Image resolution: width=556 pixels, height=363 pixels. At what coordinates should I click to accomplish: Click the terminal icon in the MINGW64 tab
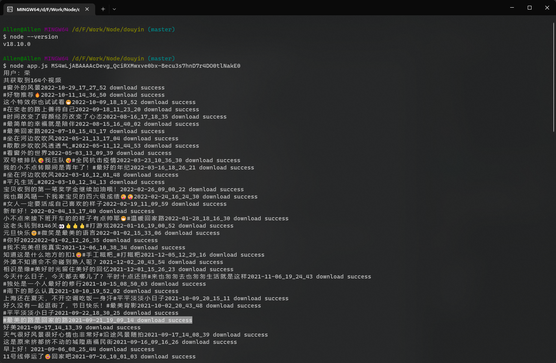tap(10, 9)
